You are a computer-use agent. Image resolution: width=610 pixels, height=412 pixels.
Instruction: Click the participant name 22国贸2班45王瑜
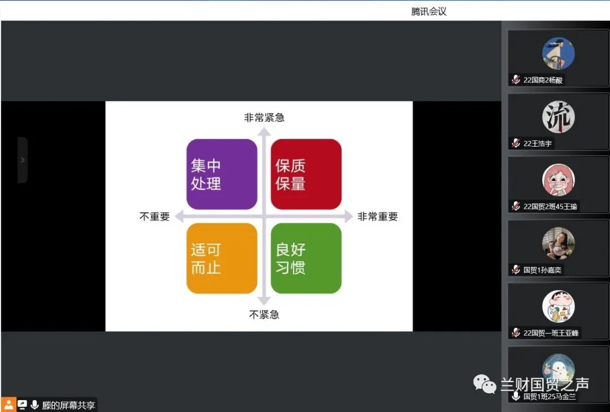550,207
